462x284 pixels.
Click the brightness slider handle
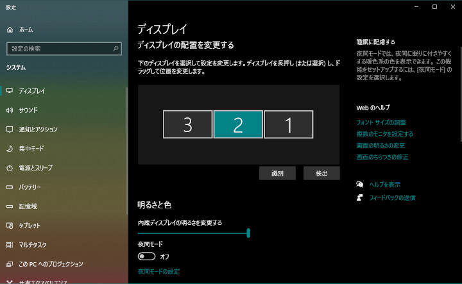[248, 233]
